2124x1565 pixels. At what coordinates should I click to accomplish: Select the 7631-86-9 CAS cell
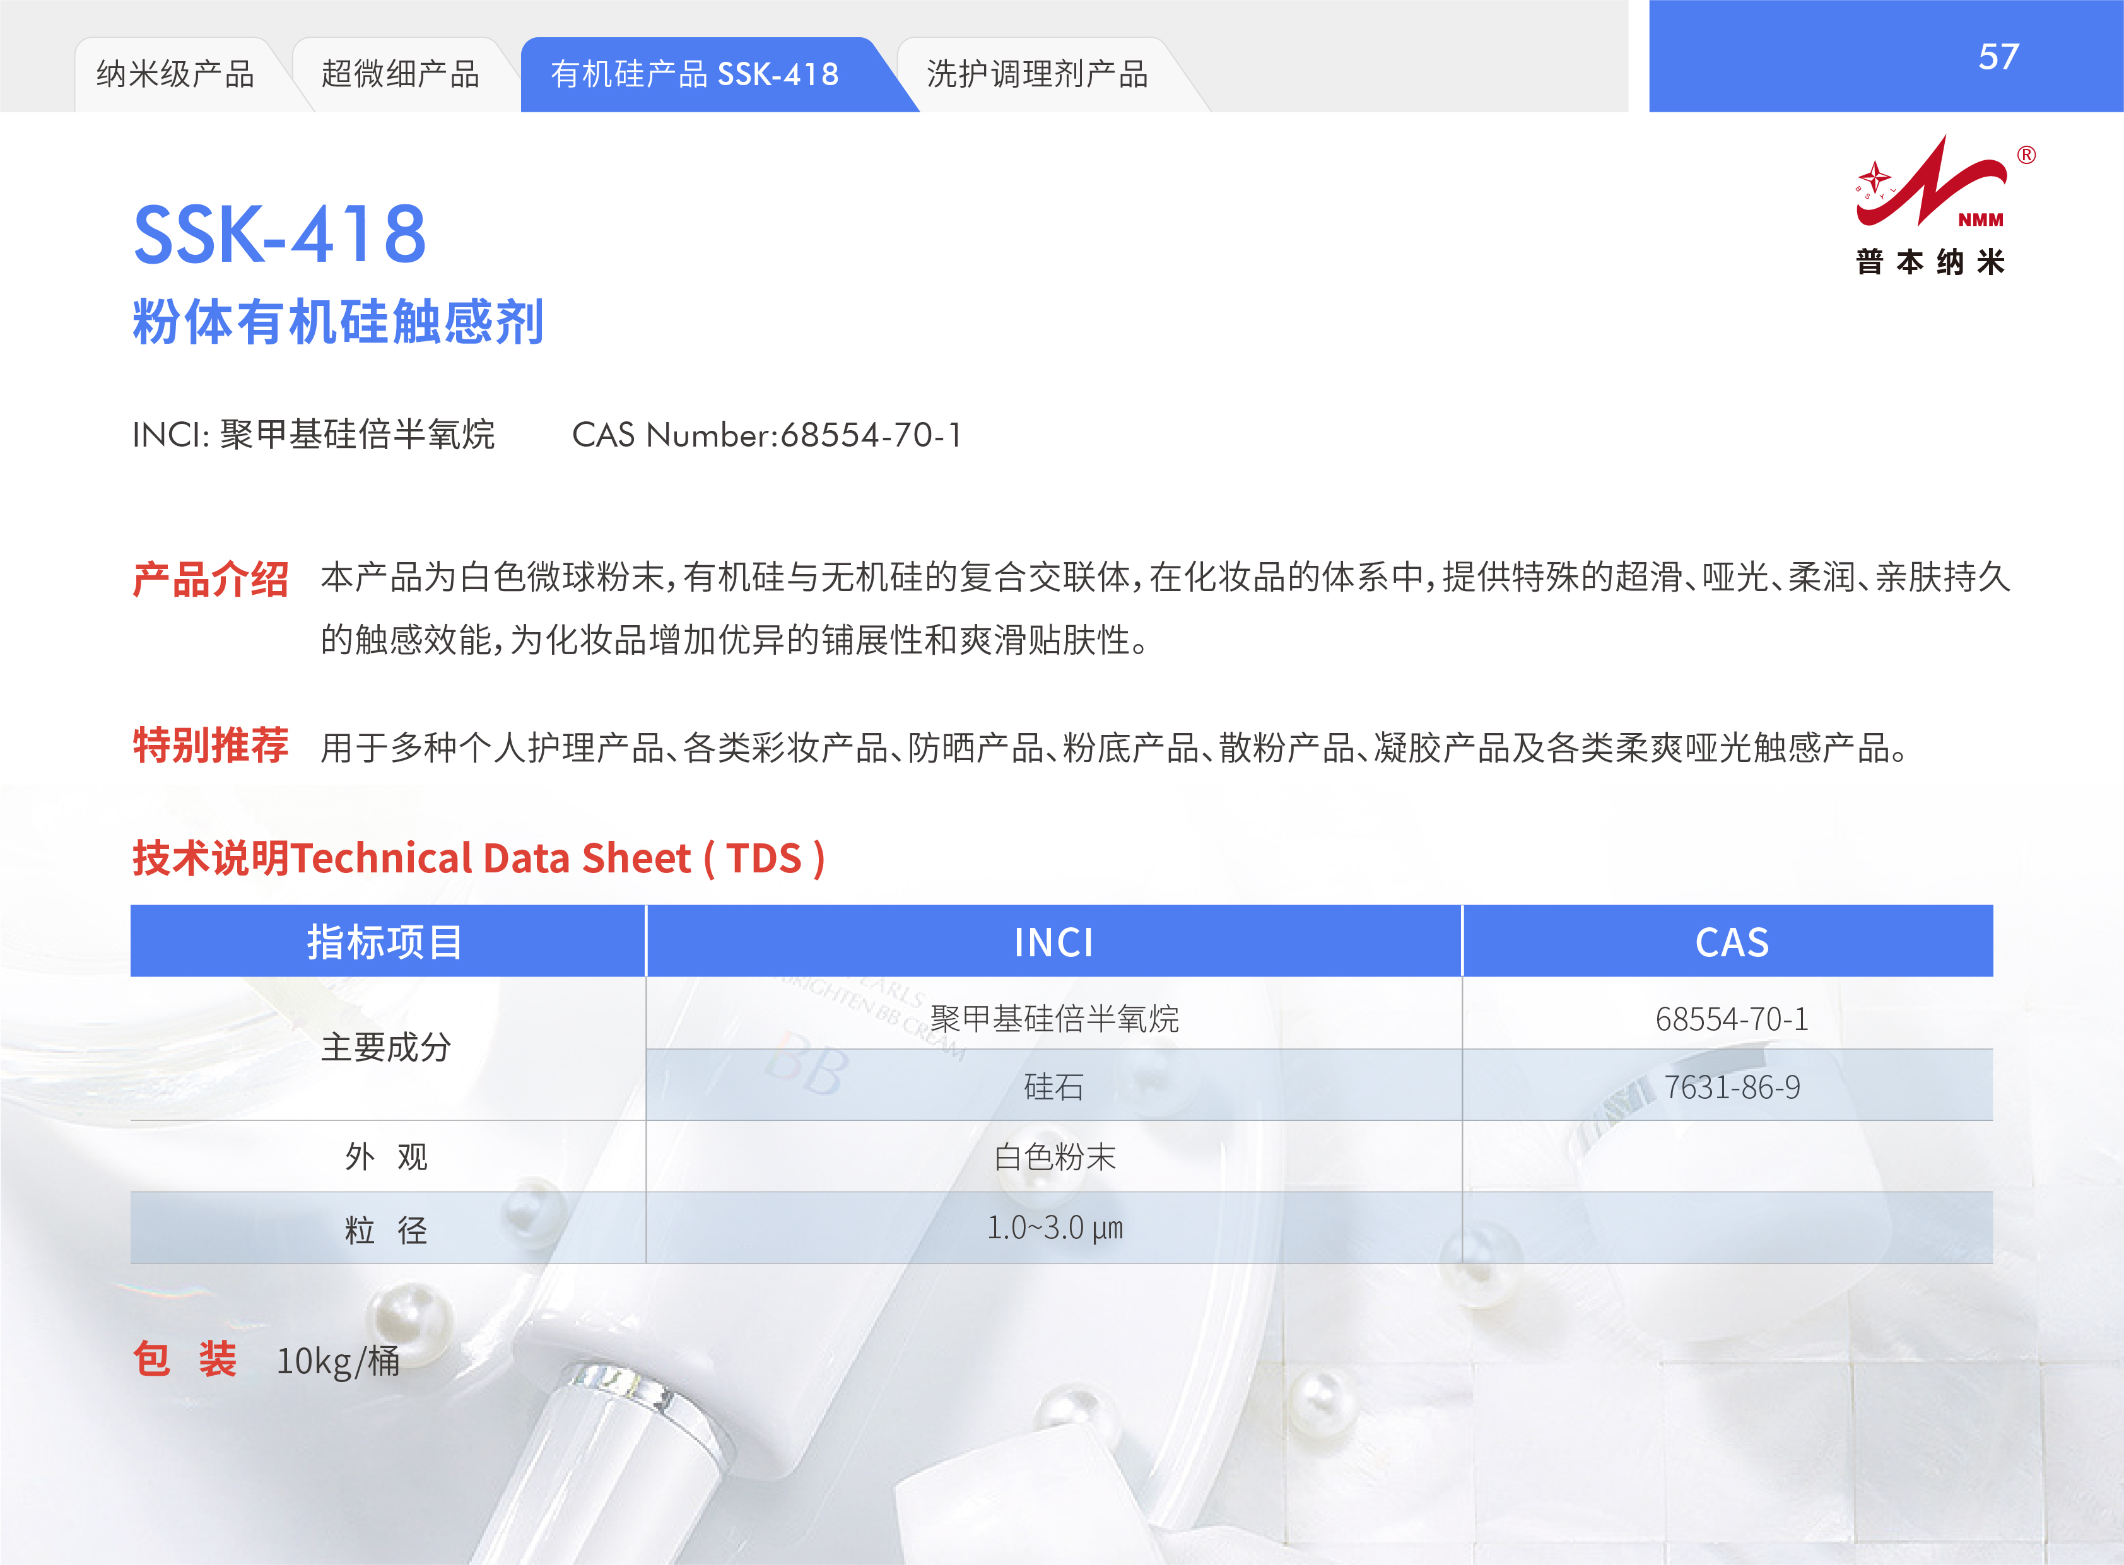coord(1731,1087)
